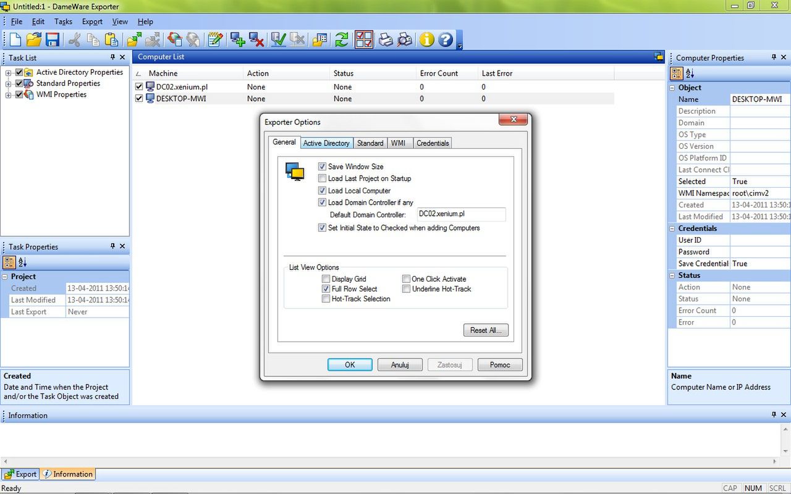
Task: Click the green Refresh arrows icon
Action: point(342,40)
